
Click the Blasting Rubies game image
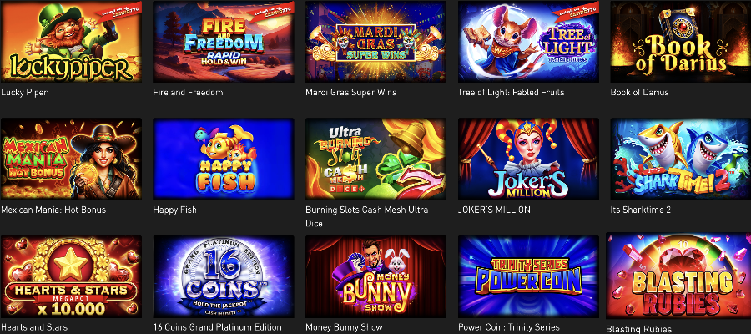pyautogui.click(x=678, y=276)
